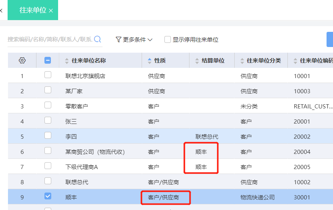Select 某商贸公司 (物流代收) name cell
This screenshot has width=333, height=210.
95,152
